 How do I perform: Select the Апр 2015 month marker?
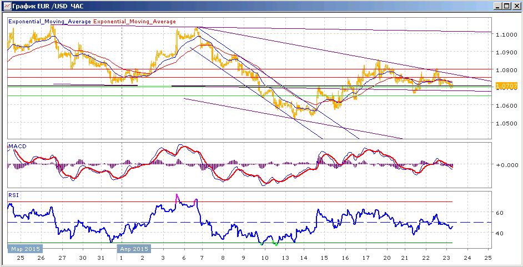tap(133, 249)
